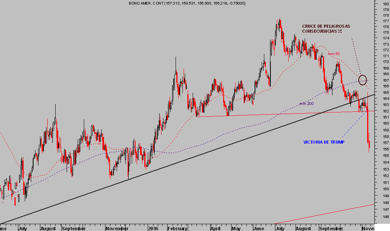The image size is (390, 231).
Task: Click the April label on time axis
Action: (x=216, y=229)
